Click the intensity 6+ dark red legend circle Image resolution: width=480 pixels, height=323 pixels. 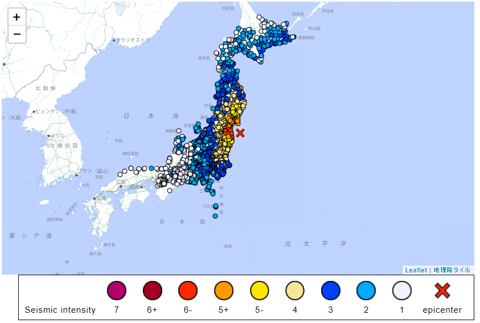click(x=153, y=291)
